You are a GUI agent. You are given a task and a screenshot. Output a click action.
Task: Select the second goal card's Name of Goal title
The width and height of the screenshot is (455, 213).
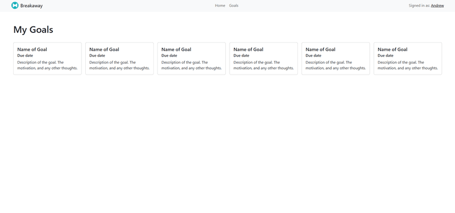click(104, 49)
